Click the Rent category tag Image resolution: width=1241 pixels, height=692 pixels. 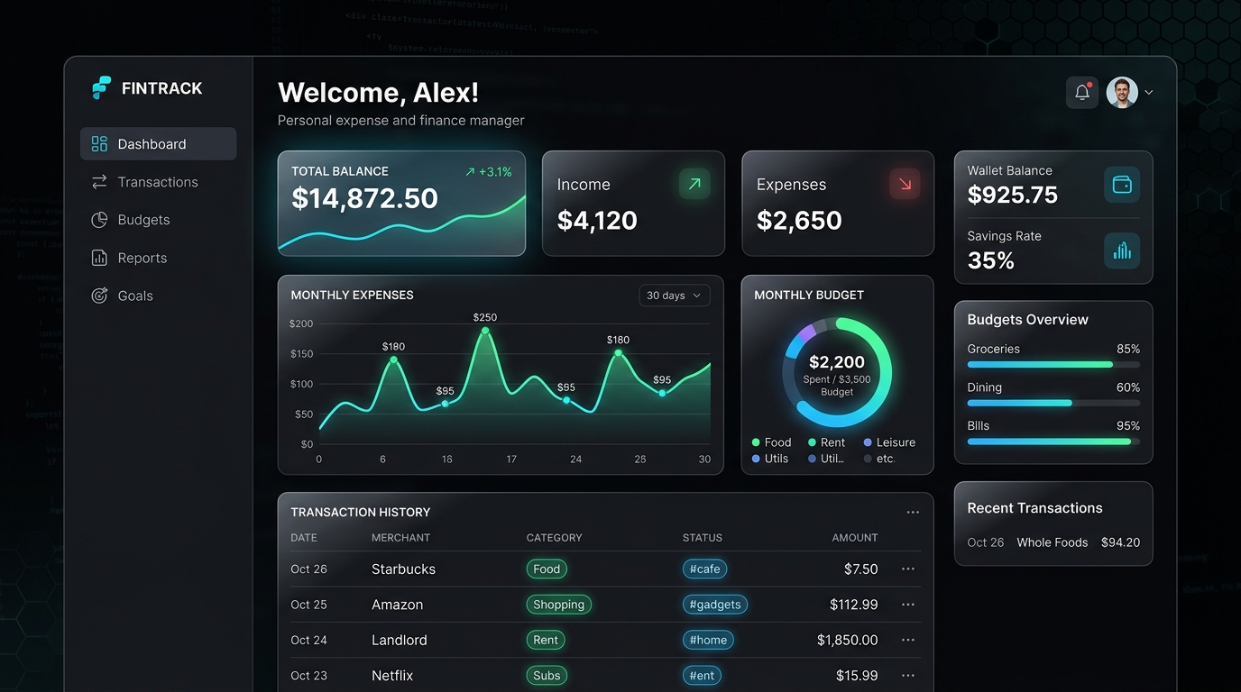coord(546,640)
